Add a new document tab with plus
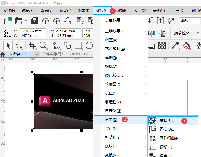 [37, 54]
